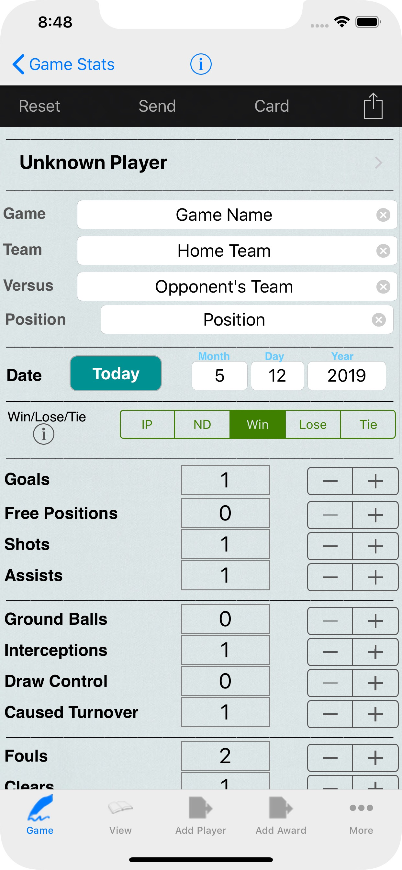This screenshot has height=870, width=402.
Task: Select IP from the result options
Action: pos(147,424)
